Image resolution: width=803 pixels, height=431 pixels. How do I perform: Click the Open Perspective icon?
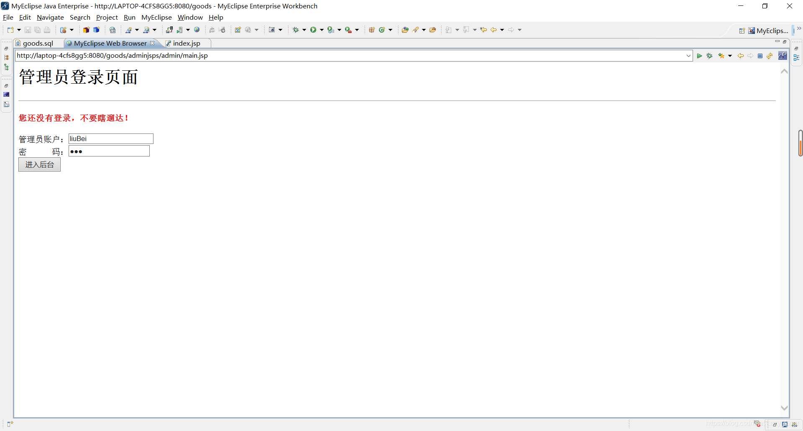(x=742, y=31)
